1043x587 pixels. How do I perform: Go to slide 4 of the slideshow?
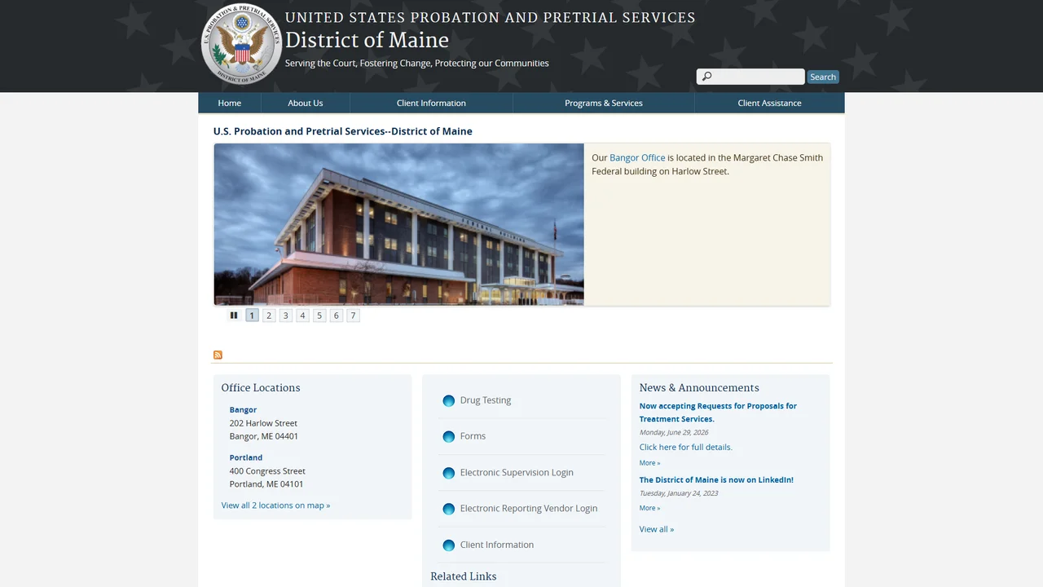(302, 316)
